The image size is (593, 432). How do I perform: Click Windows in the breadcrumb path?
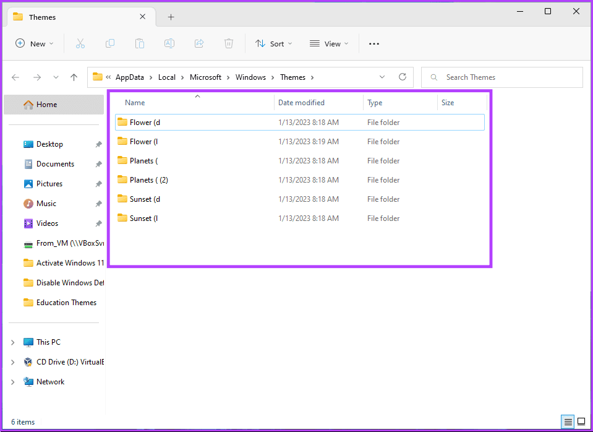(250, 77)
